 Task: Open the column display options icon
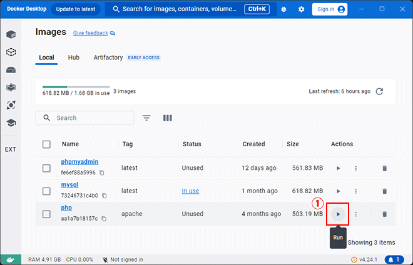[168, 118]
